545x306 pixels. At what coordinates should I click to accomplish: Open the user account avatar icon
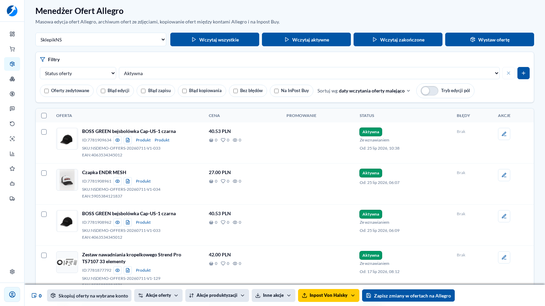point(12,294)
